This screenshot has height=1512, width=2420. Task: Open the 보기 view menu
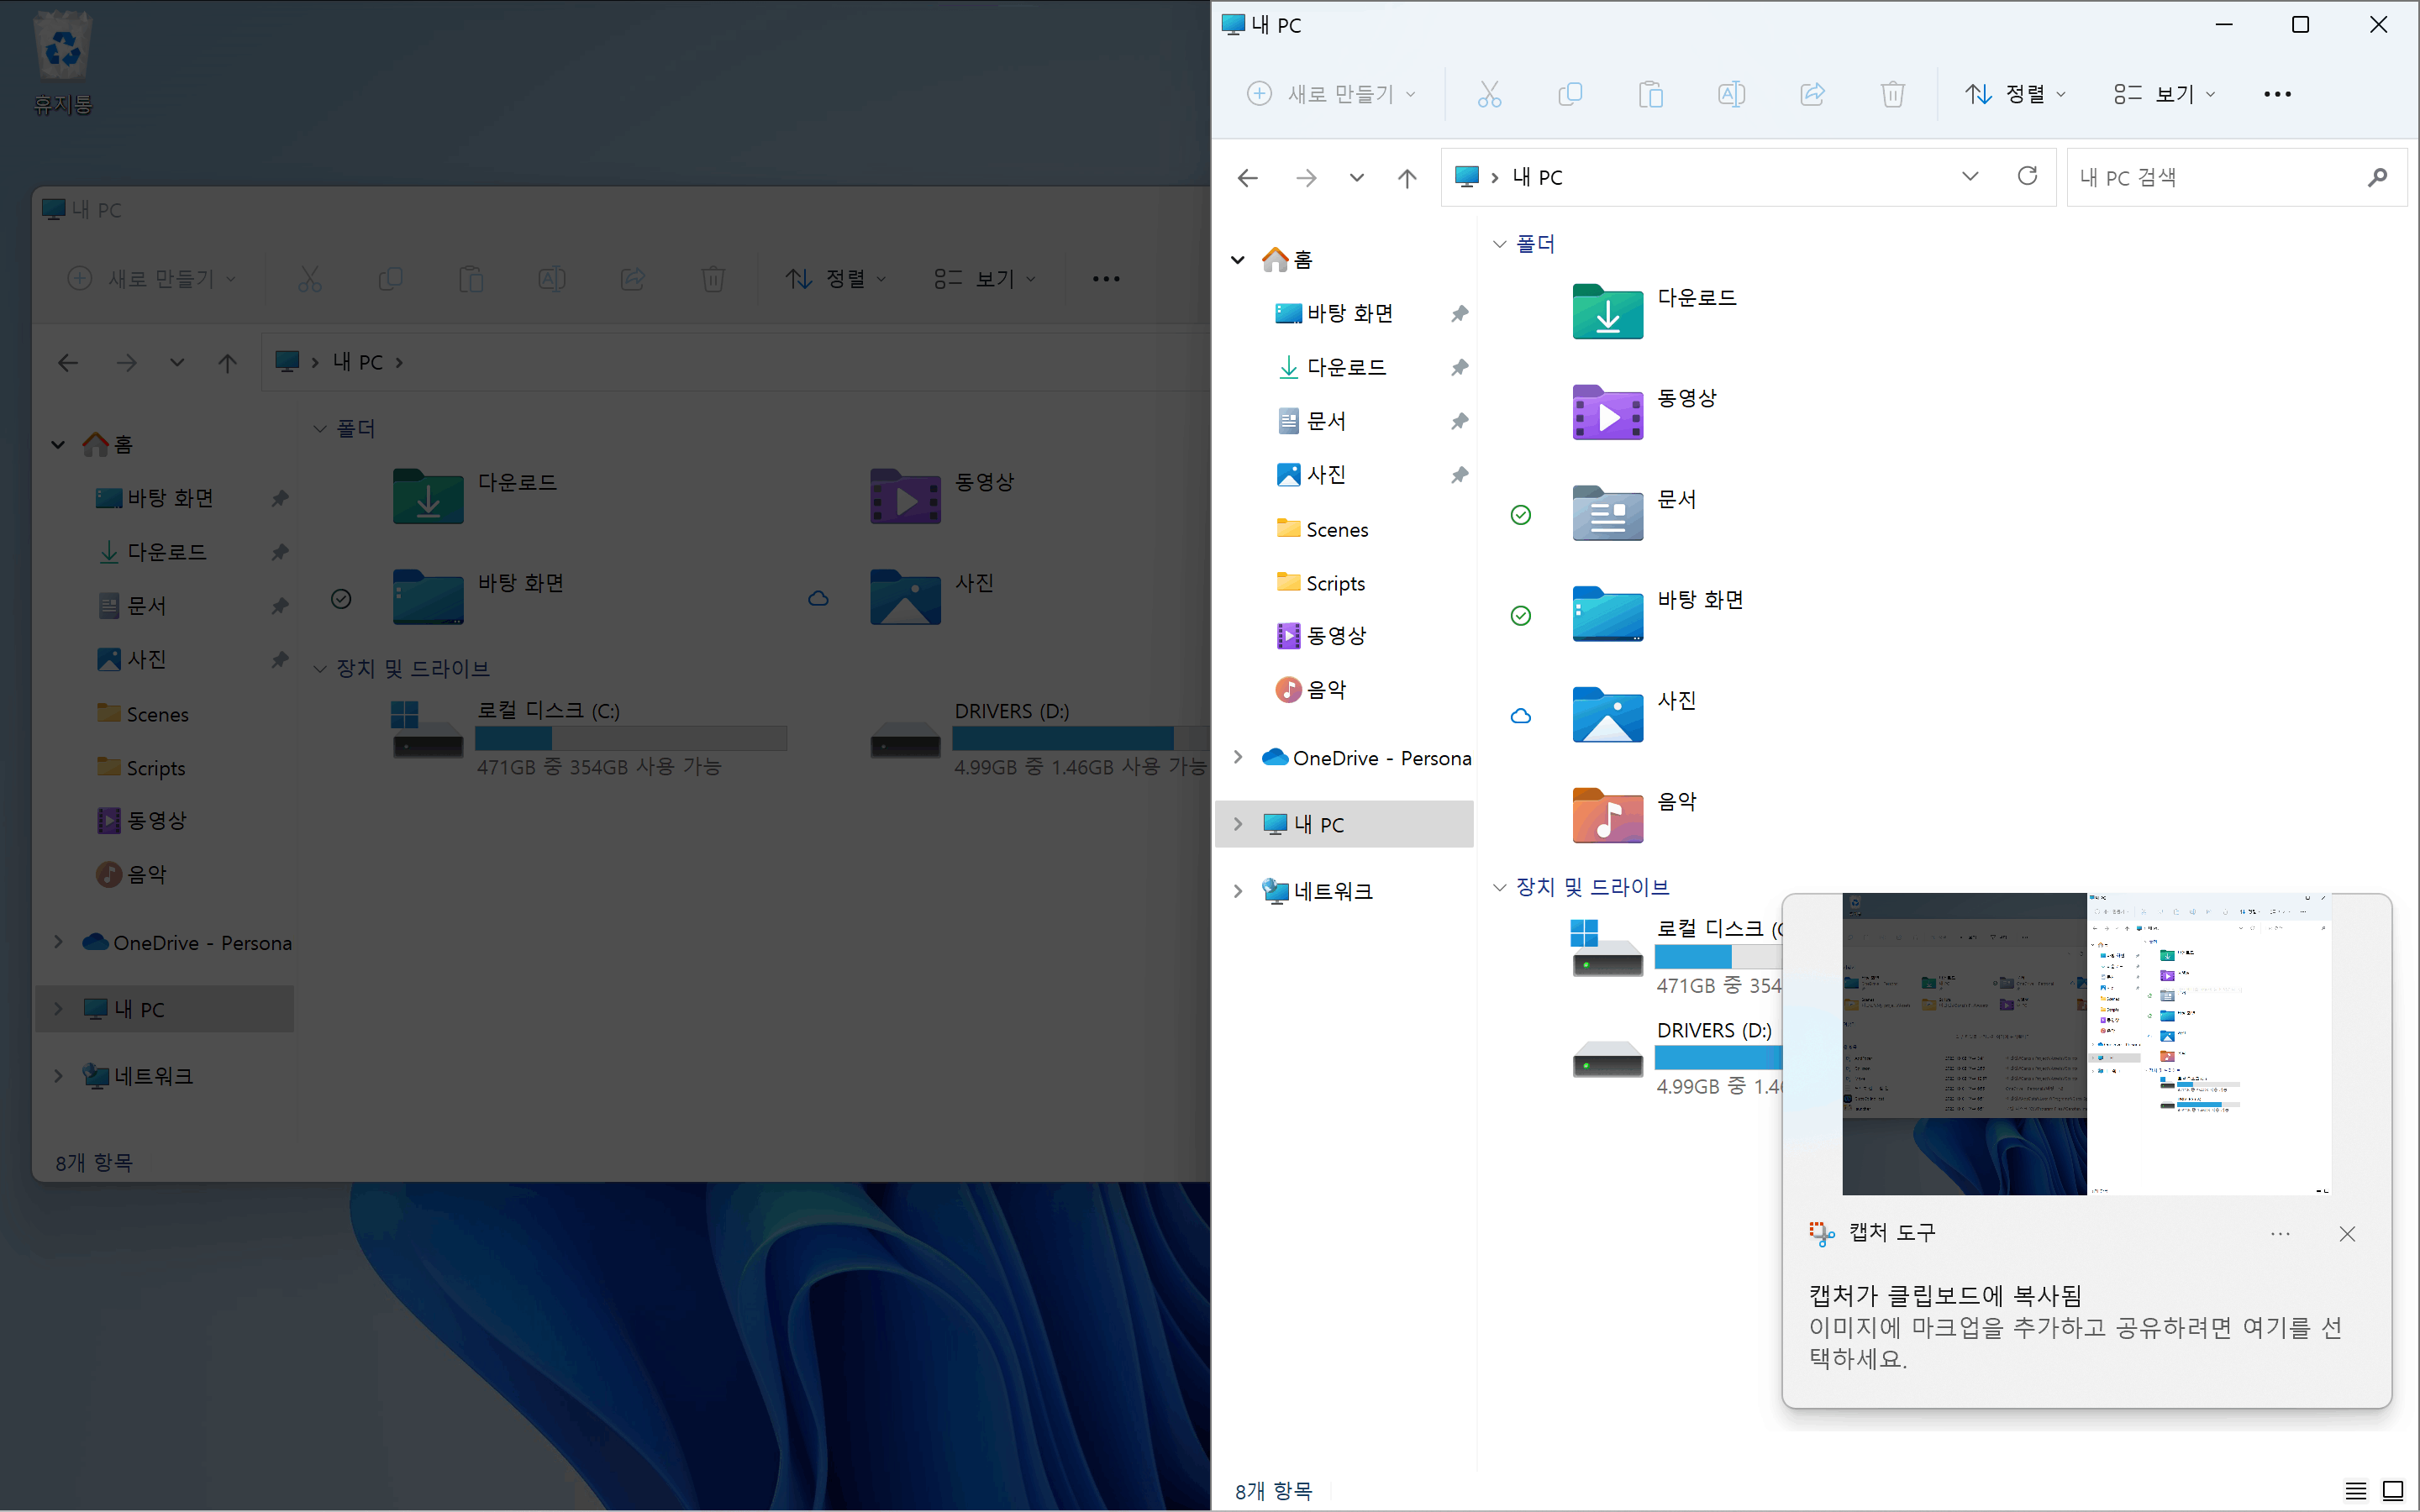click(x=2165, y=94)
